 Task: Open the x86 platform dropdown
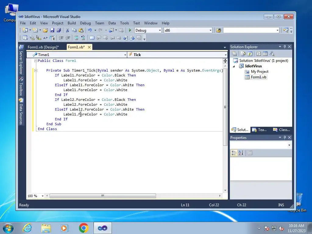[x=210, y=30]
